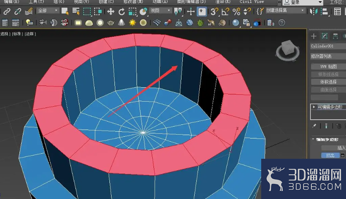This screenshot has width=346, height=199.
Task: Open the 全部 selection filter dropdown
Action: coord(47,11)
